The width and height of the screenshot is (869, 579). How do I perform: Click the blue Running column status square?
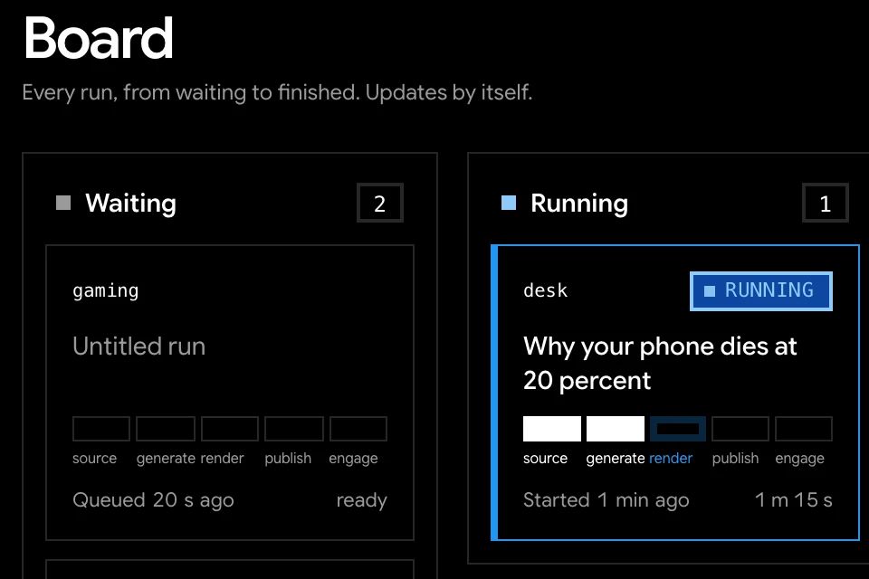click(x=508, y=203)
